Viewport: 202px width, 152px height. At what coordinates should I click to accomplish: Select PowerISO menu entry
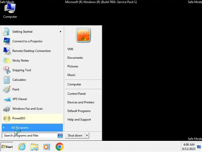pyautogui.click(x=32, y=118)
